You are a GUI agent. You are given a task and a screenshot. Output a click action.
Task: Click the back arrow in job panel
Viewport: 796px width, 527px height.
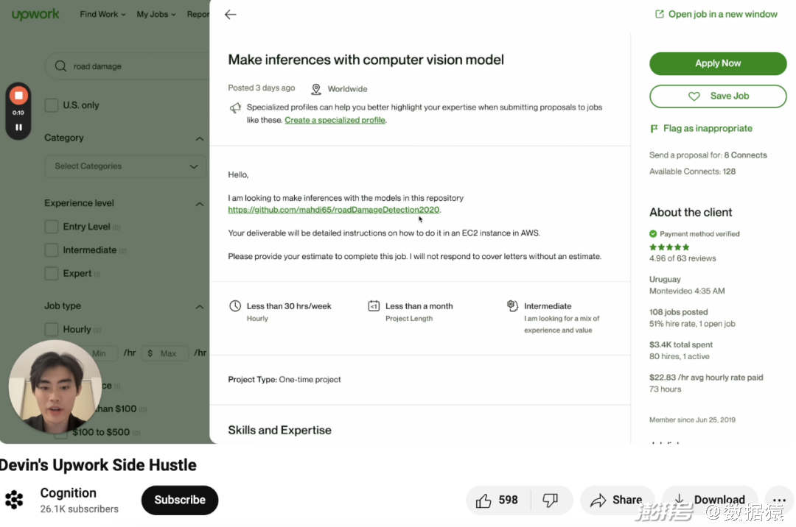tap(231, 15)
